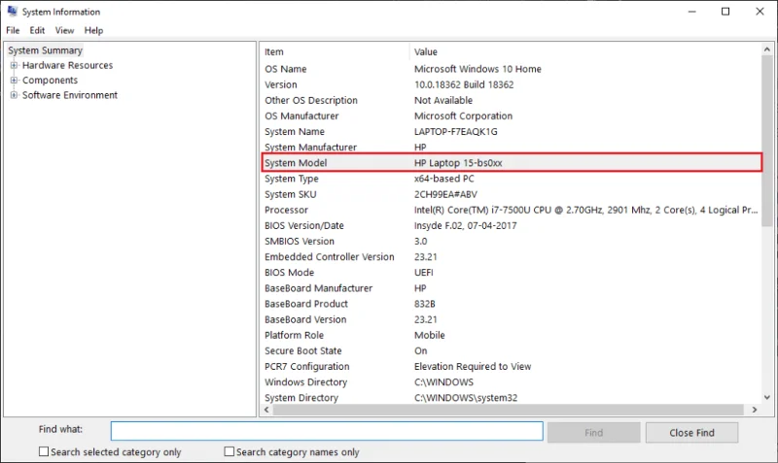Click the vertical scrollbar thumb
778x463 pixels.
tap(767, 141)
